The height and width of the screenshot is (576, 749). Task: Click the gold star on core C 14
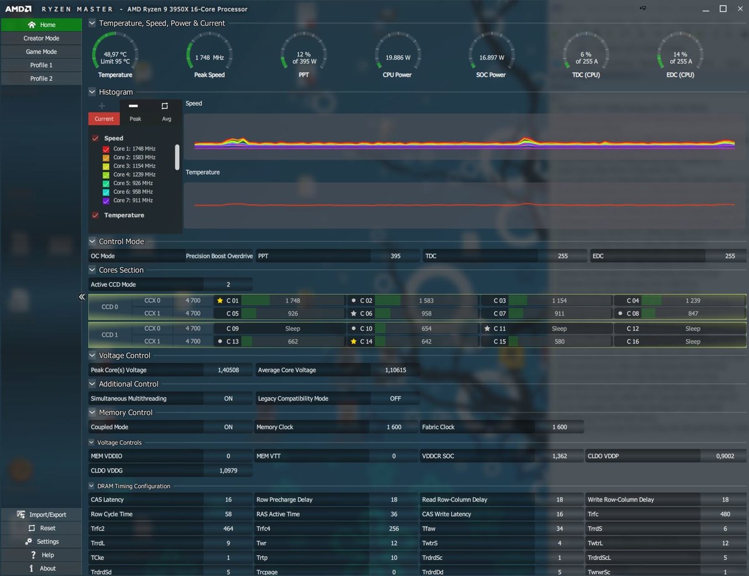click(x=353, y=342)
